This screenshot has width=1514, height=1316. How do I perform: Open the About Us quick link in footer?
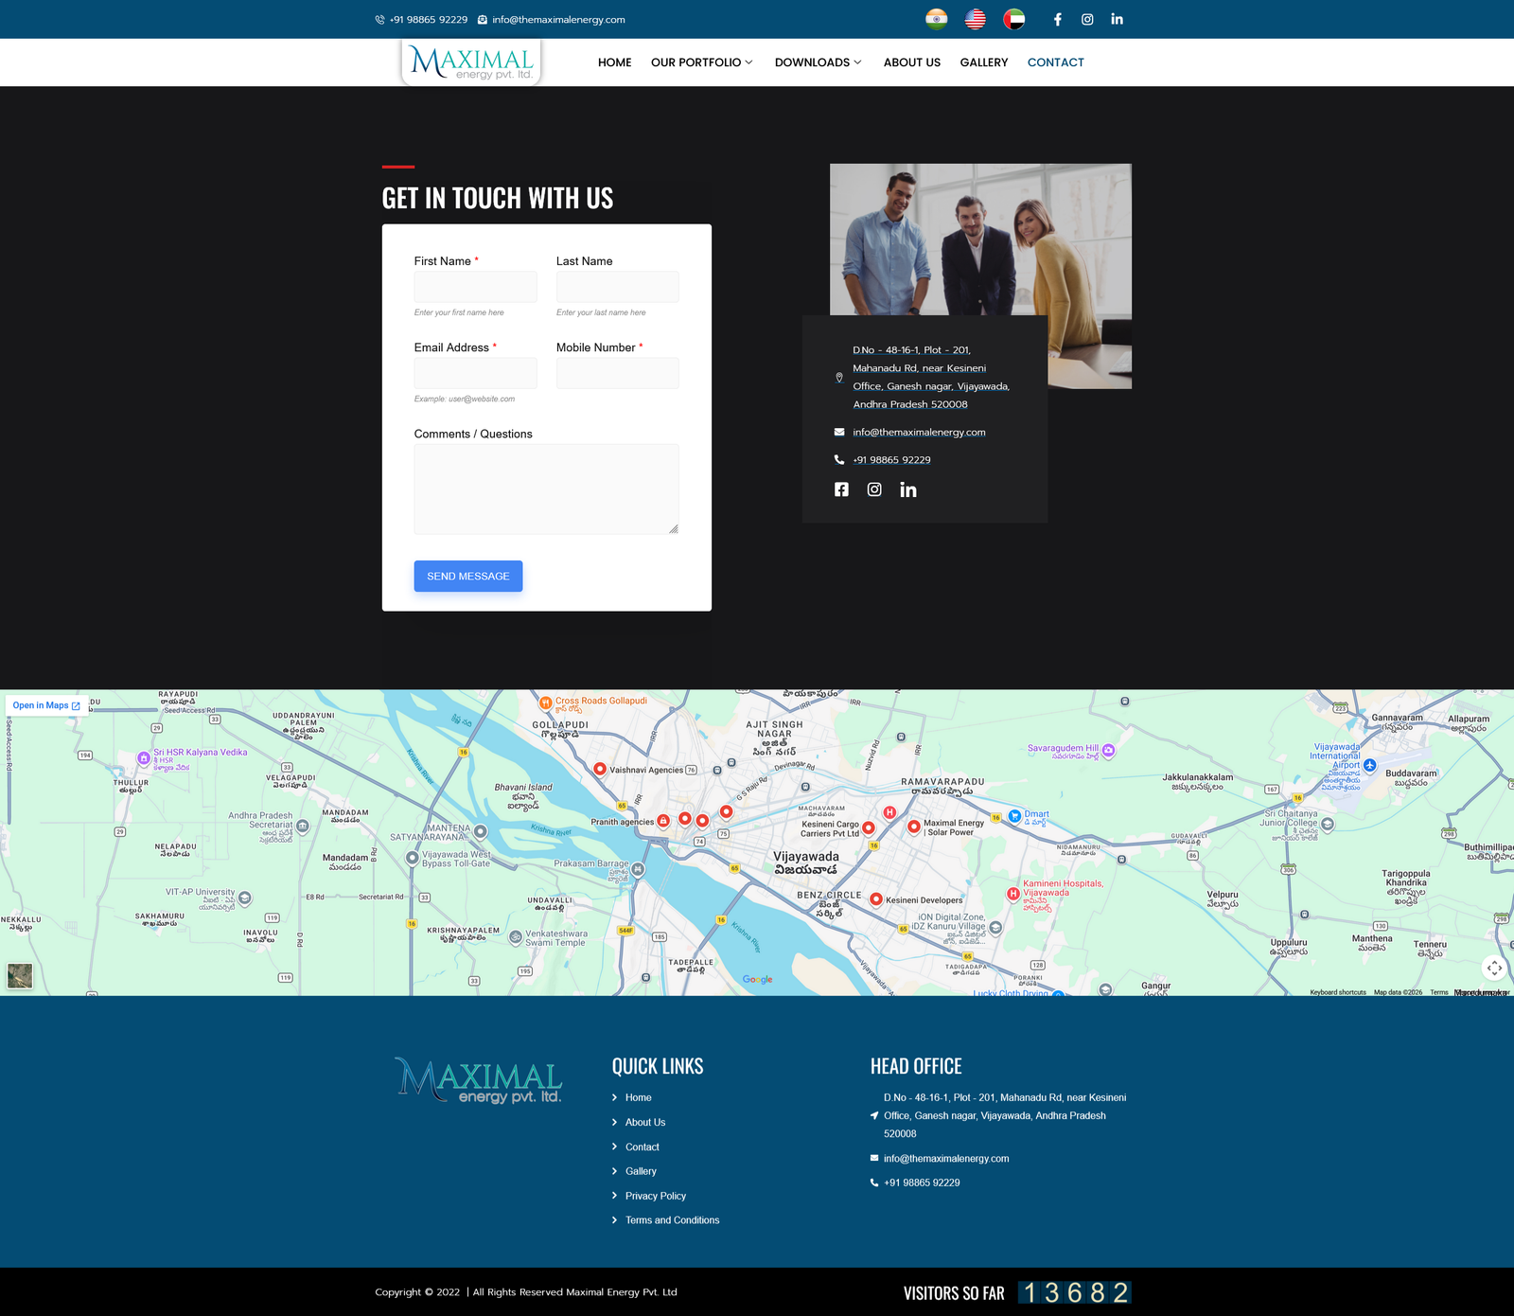pyautogui.click(x=645, y=1122)
